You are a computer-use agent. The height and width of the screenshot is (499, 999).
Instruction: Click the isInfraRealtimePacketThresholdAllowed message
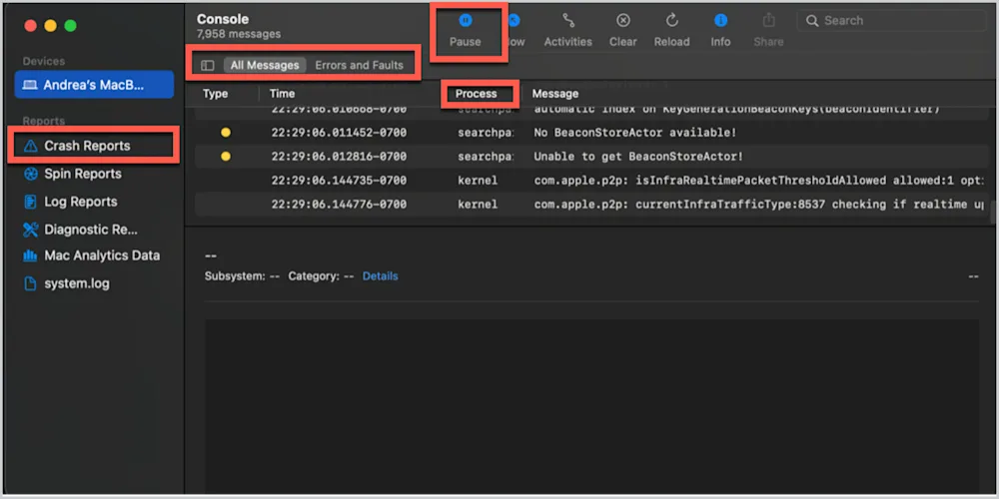pos(759,181)
